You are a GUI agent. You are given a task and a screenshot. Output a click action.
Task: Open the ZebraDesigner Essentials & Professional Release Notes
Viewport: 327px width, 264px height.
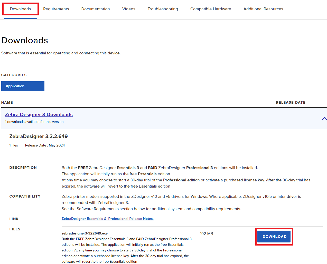tap(107, 219)
